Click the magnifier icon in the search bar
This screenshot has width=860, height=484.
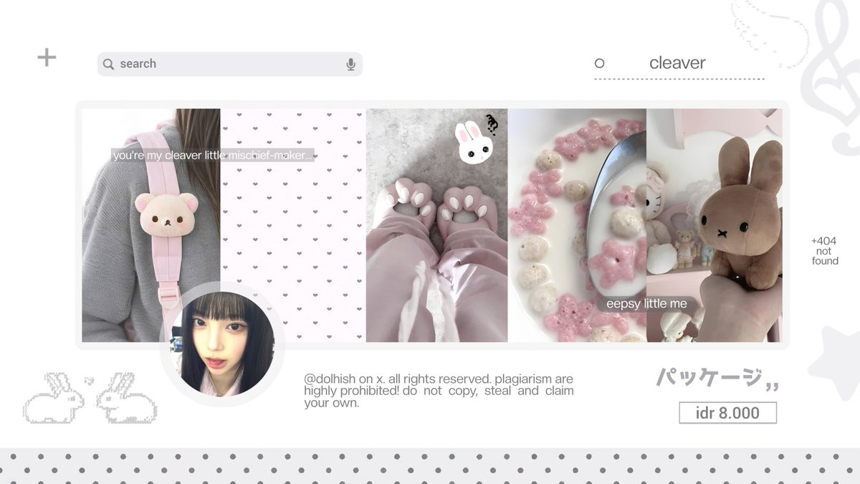(x=108, y=64)
